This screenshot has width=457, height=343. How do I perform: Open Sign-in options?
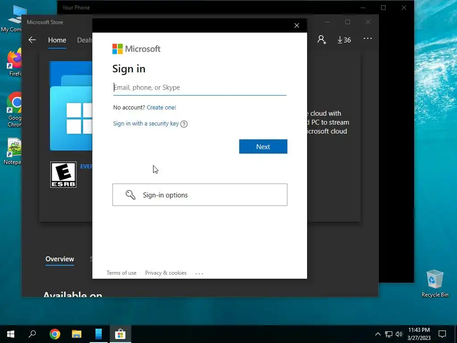tap(199, 195)
